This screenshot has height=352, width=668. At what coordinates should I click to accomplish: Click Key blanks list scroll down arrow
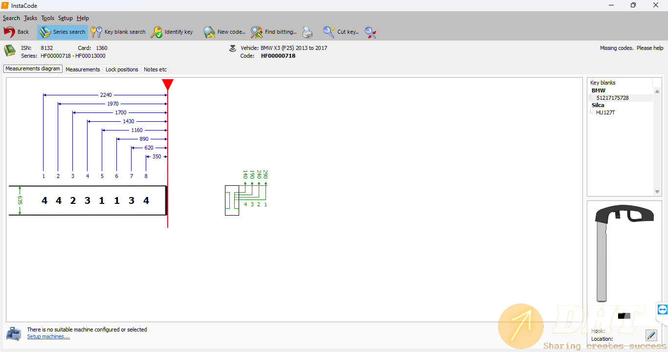pyautogui.click(x=658, y=192)
